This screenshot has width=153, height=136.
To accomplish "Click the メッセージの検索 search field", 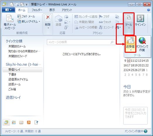I will (81, 42).
